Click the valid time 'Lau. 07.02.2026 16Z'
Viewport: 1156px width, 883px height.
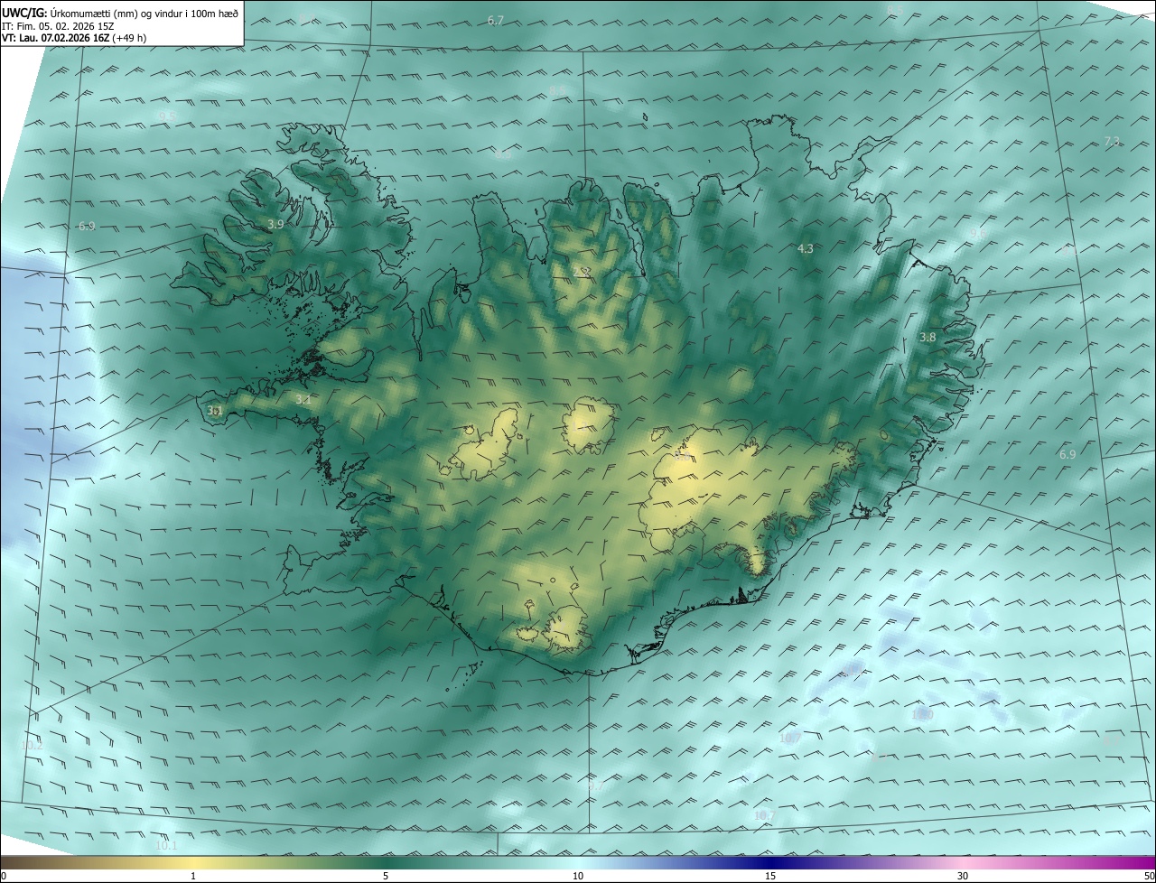[65, 38]
